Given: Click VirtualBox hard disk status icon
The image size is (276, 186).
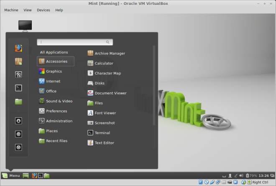Looking at the screenshot, I should 201,182.
